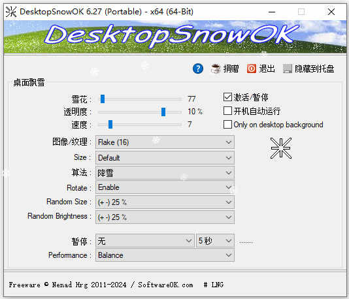Open the 图像/纹理 Flake (16) dropdown
This screenshot has width=349, height=299.
[165, 142]
